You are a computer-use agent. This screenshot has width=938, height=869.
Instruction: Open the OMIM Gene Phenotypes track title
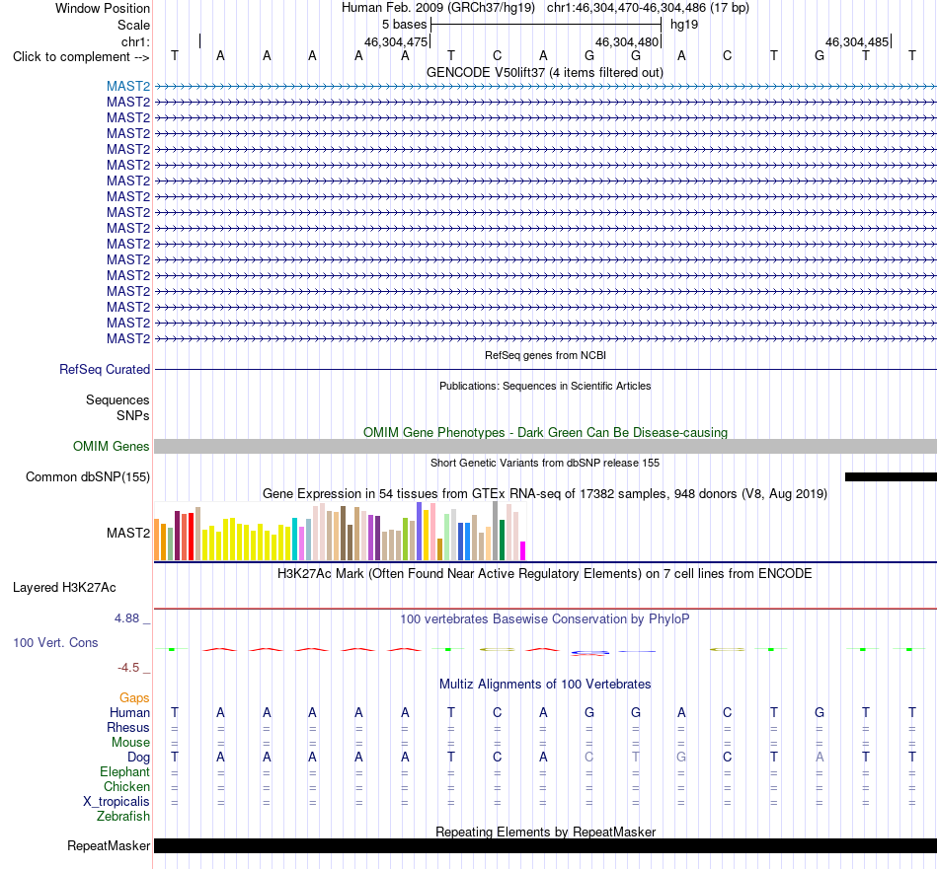click(545, 432)
